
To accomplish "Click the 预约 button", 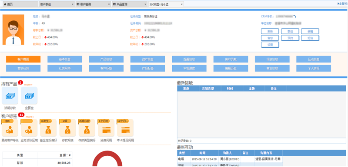I will click(290, 38).
